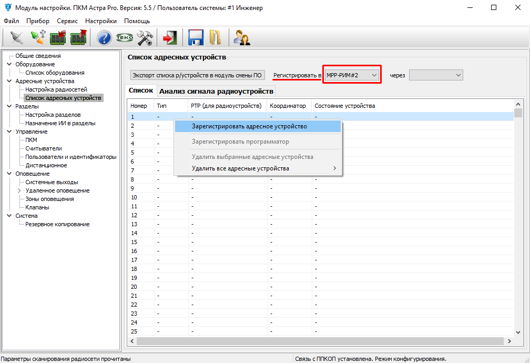
Task: Select device row number 15
Action: point(320,242)
